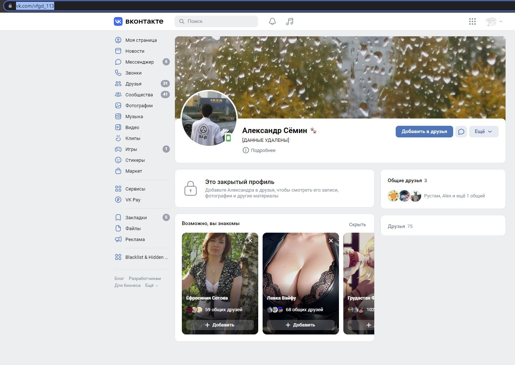The image size is (515, 365).
Task: Open VK services grid icon
Action: pos(472,21)
